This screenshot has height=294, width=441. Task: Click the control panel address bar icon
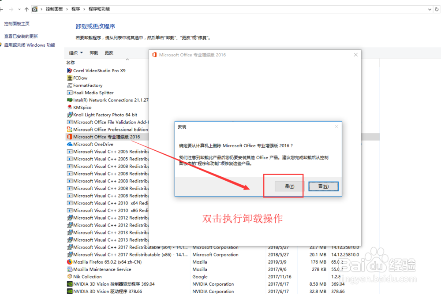(34, 9)
